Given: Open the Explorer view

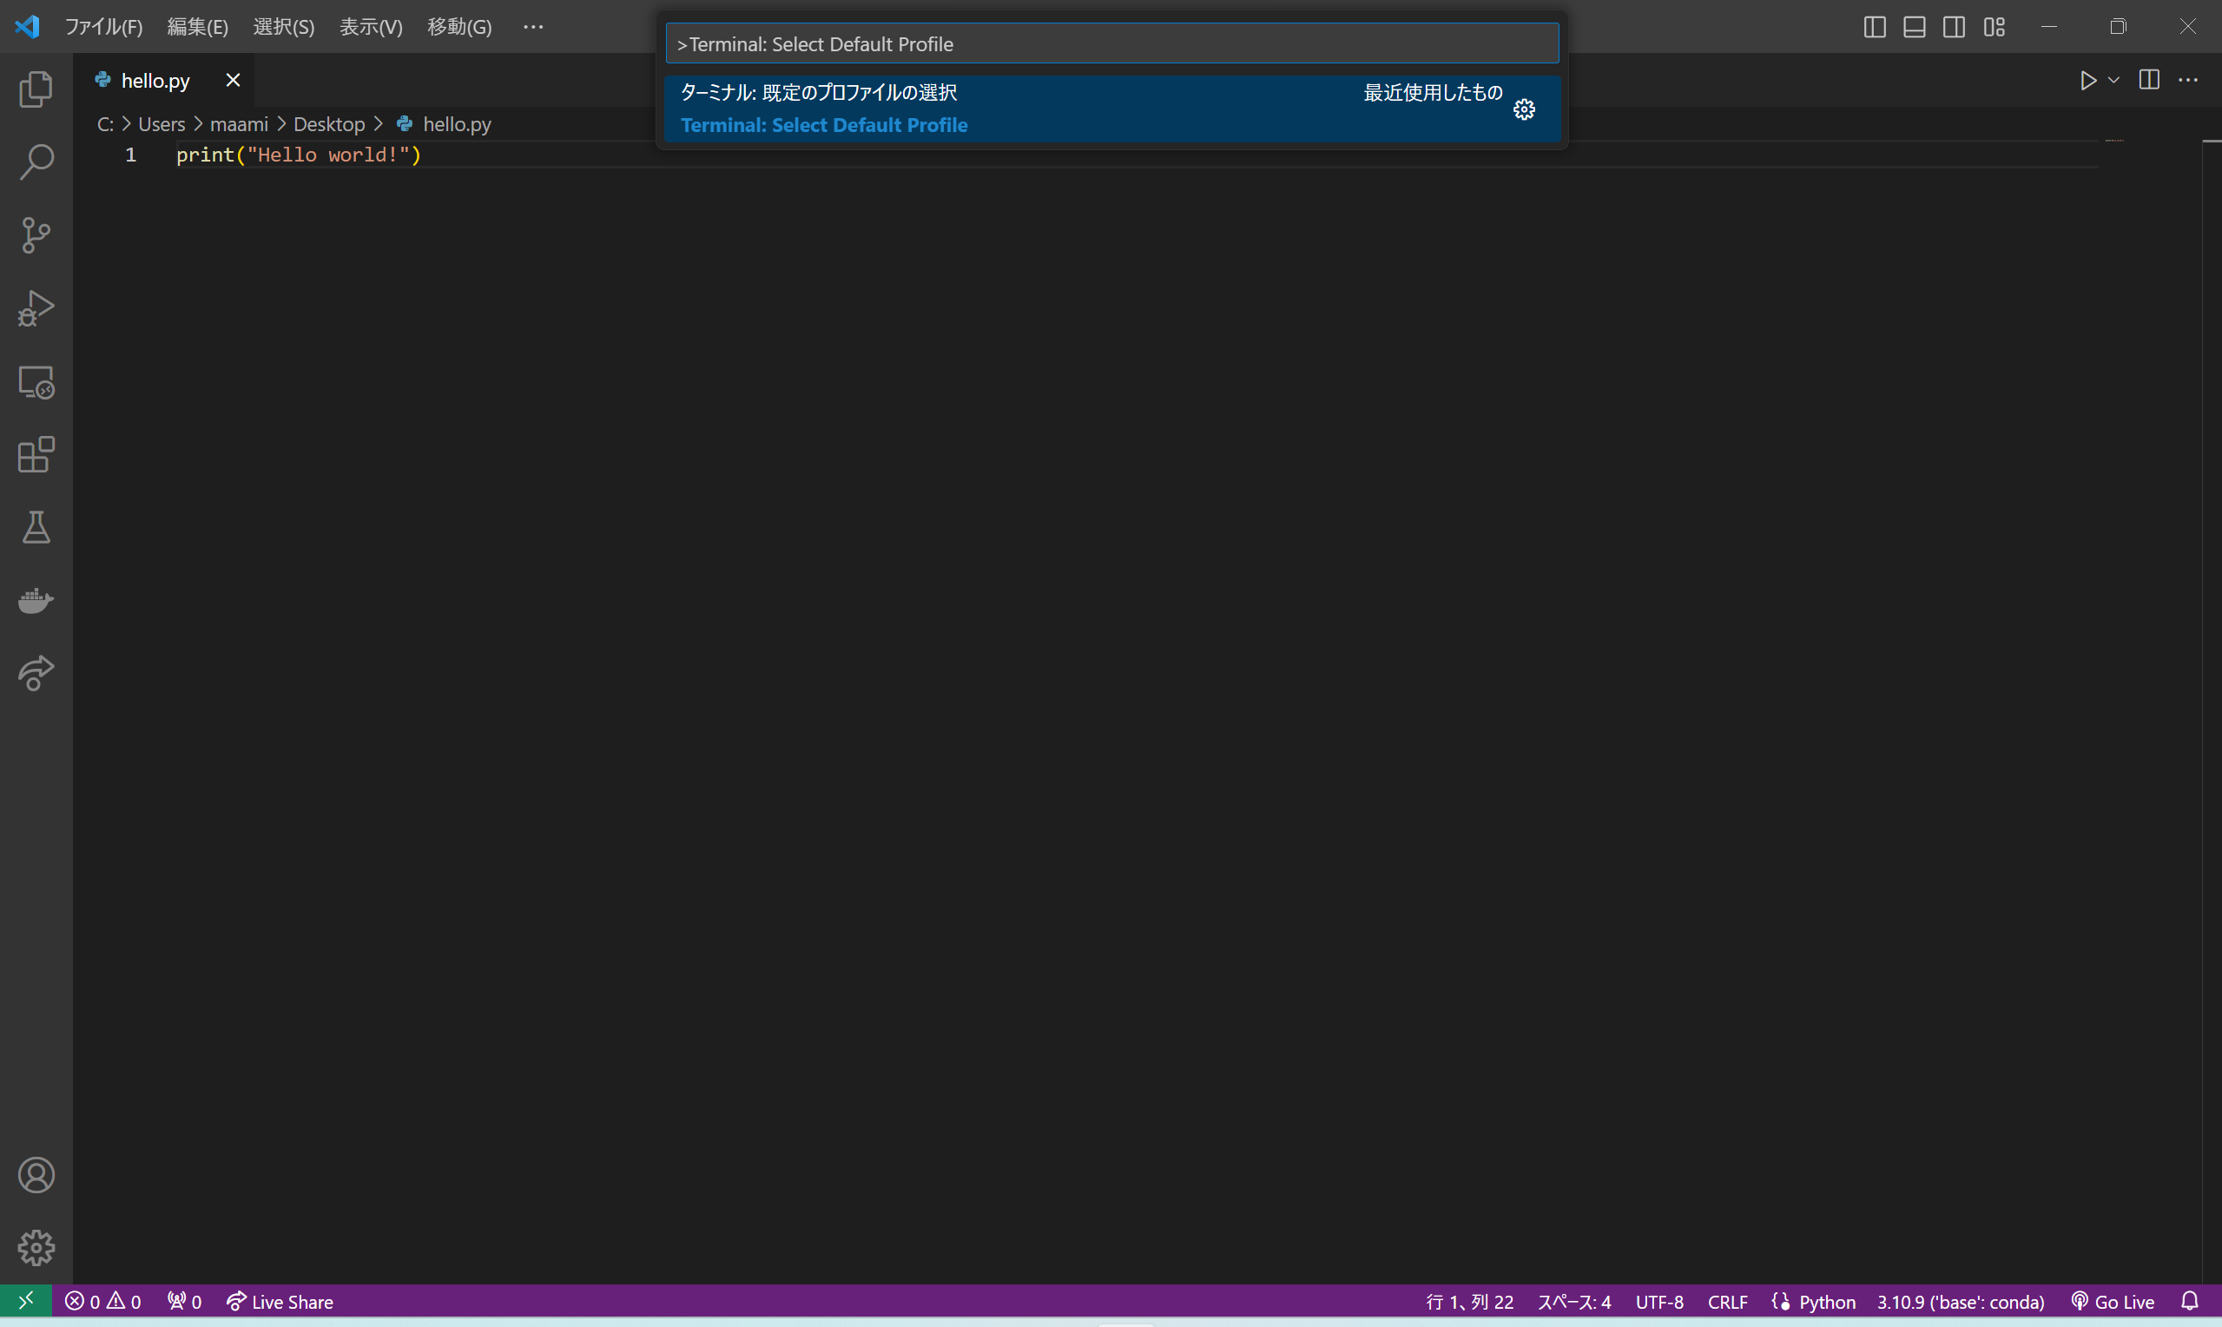Looking at the screenshot, I should (x=36, y=89).
